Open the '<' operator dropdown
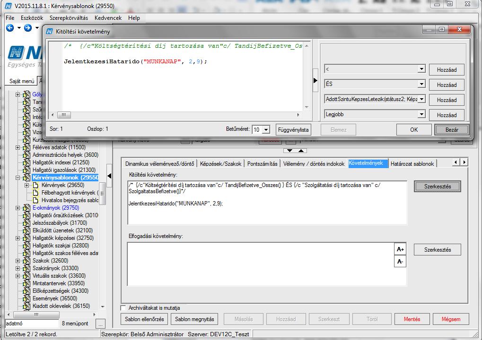 [x=421, y=69]
